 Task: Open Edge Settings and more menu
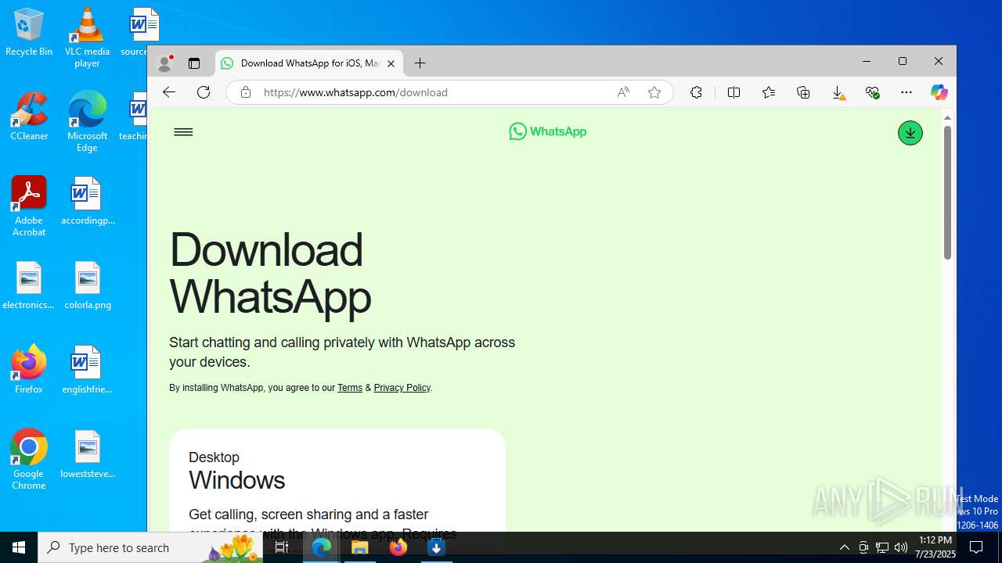click(x=906, y=92)
